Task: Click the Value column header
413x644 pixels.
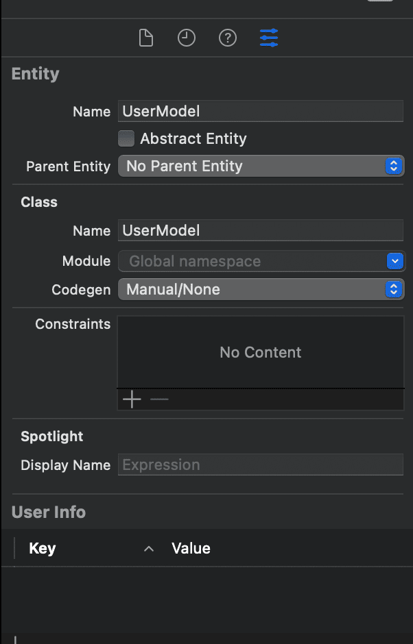Action: [191, 548]
